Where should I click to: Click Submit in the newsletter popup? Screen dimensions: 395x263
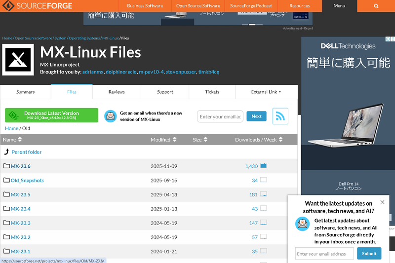(x=369, y=254)
